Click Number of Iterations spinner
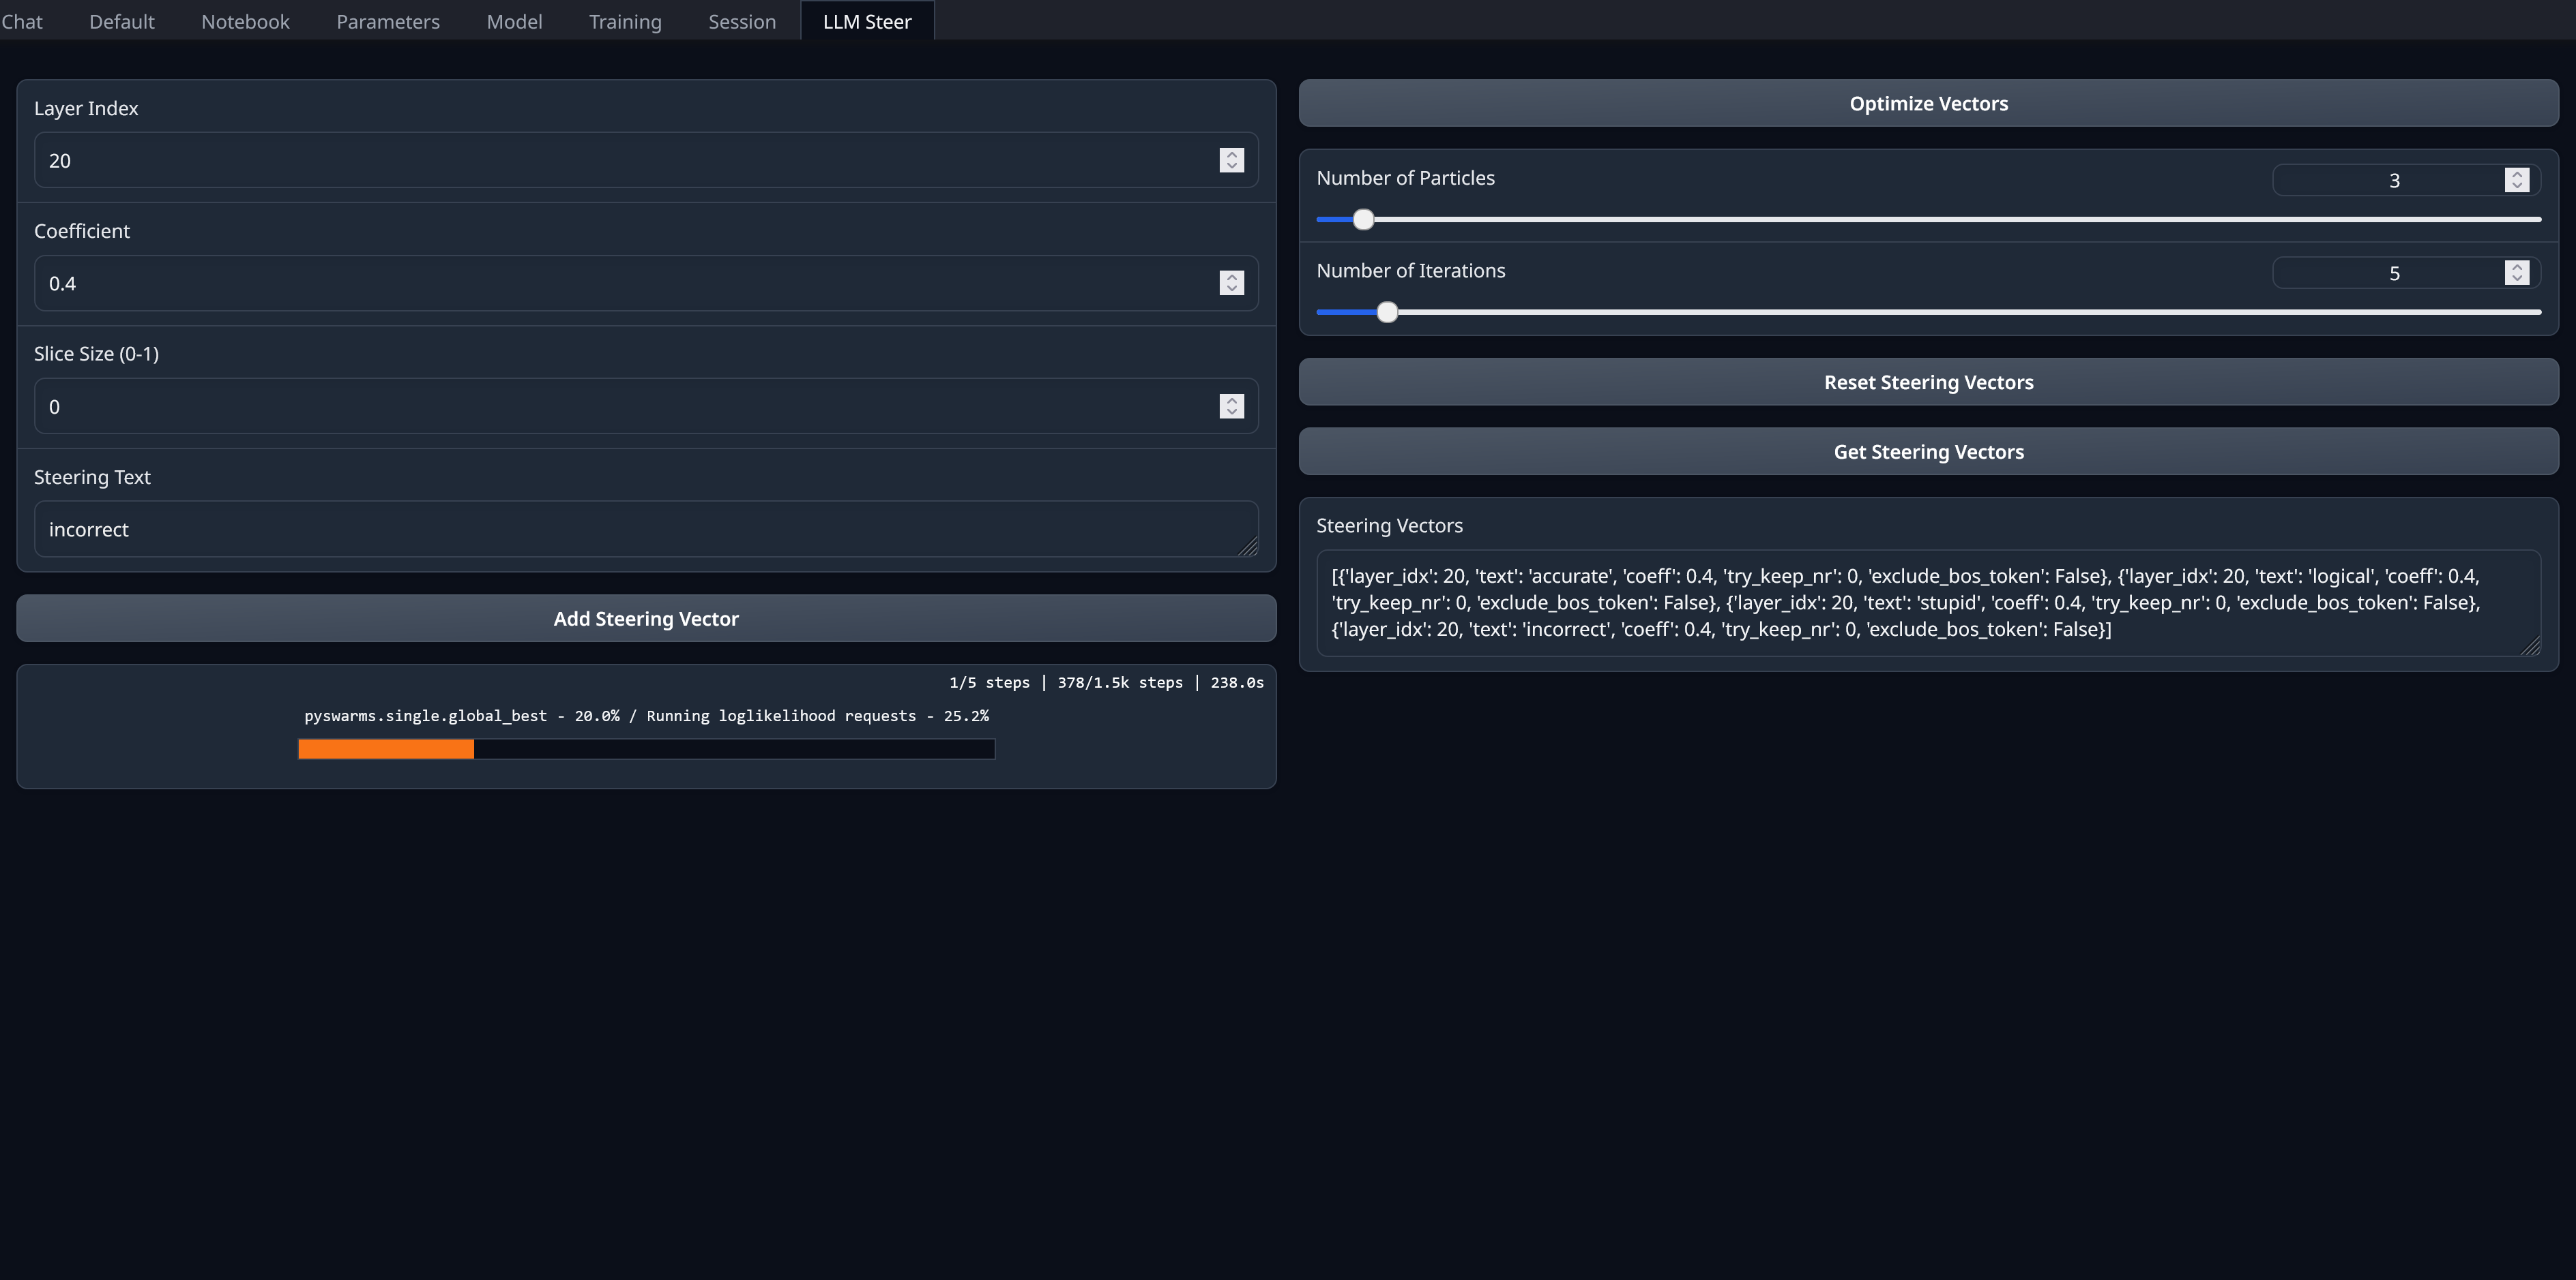 click(2516, 273)
